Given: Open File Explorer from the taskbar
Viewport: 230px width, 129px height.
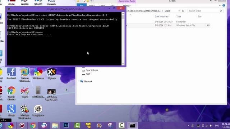Looking at the screenshot, I should [x=55, y=125].
